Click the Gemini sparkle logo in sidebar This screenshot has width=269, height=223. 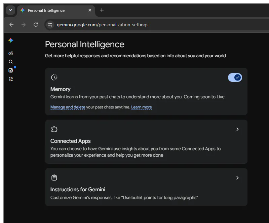pyautogui.click(x=11, y=40)
